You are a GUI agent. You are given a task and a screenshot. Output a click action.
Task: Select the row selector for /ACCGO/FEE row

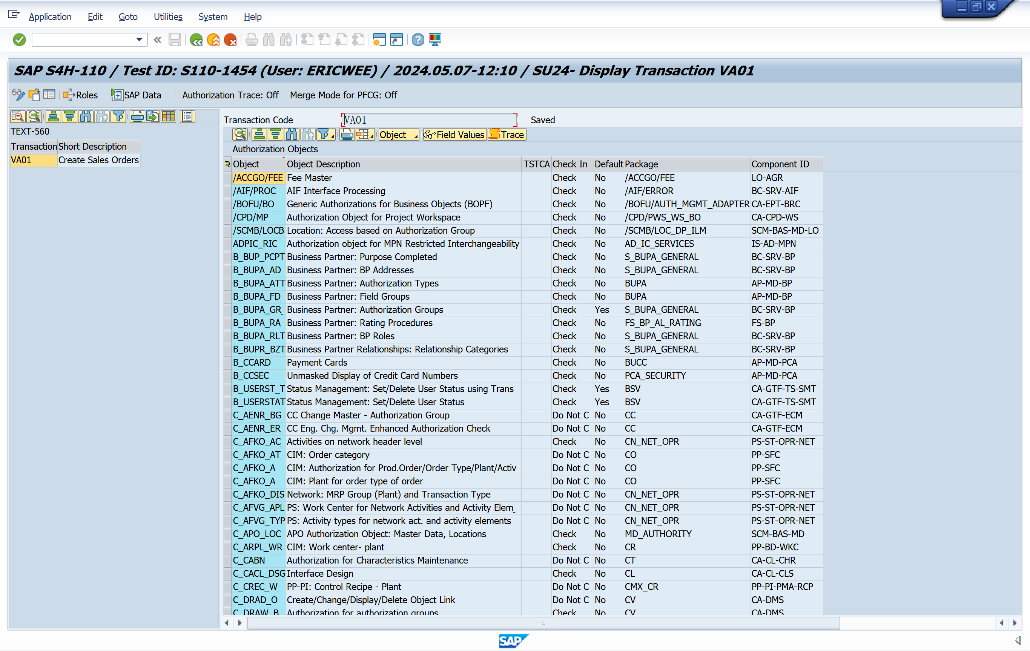227,178
